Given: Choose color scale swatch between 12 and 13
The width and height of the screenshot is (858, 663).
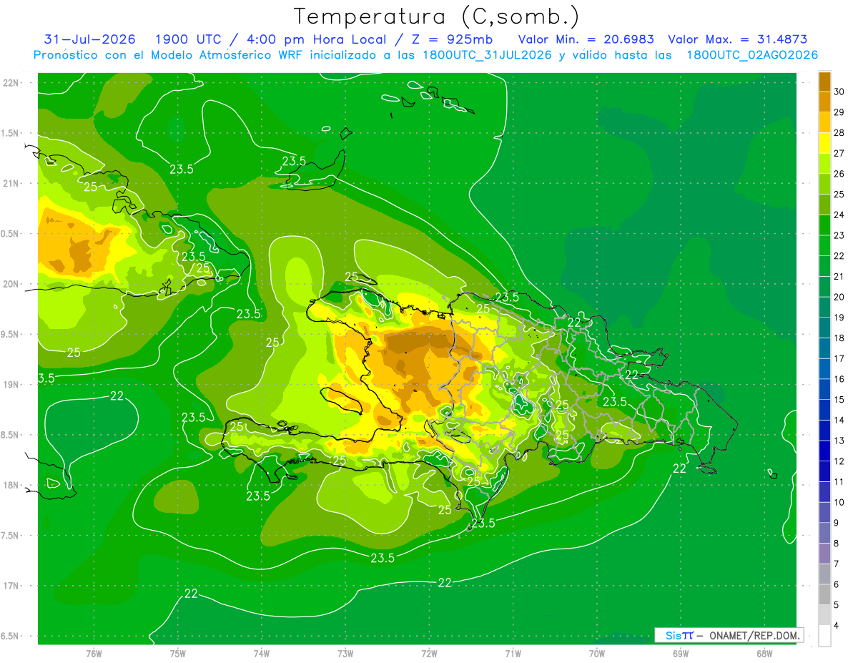Looking at the screenshot, I should point(824,451).
